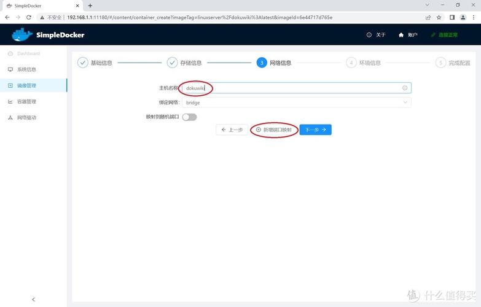This screenshot has width=481, height=307.
Task: Jump to step 存储信息
Action: (184, 63)
